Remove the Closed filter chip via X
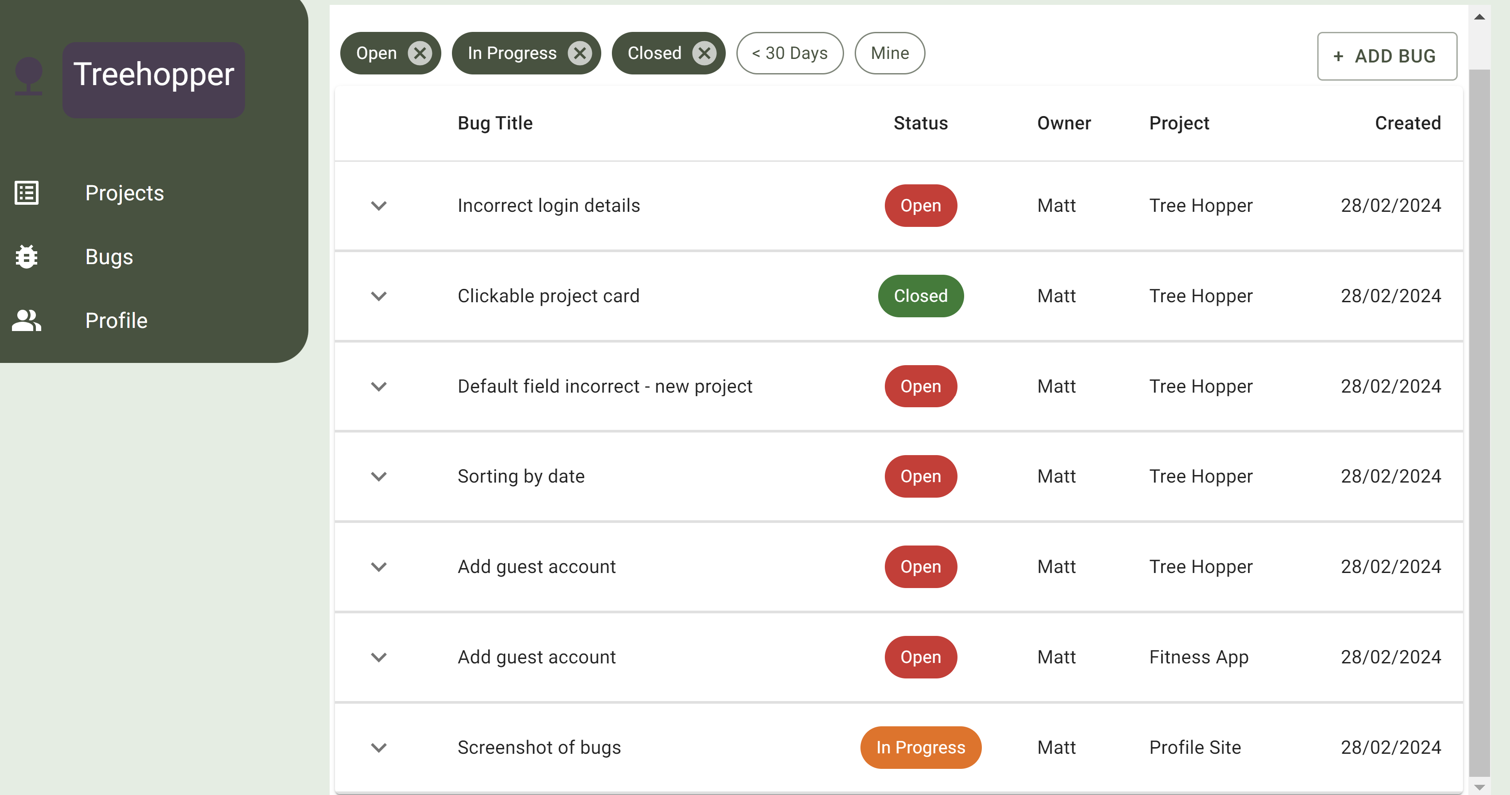This screenshot has width=1510, height=795. click(704, 53)
